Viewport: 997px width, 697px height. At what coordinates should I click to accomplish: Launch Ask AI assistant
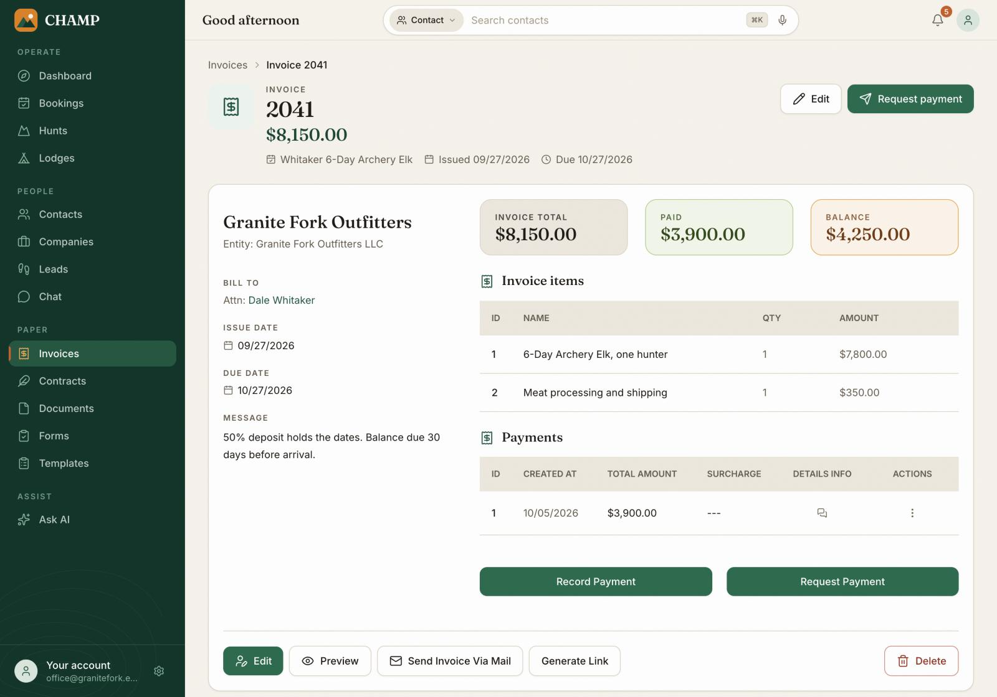coord(92,520)
